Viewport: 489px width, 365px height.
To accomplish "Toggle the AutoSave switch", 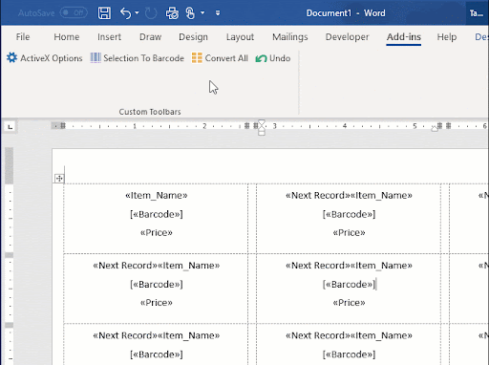I will click(74, 12).
